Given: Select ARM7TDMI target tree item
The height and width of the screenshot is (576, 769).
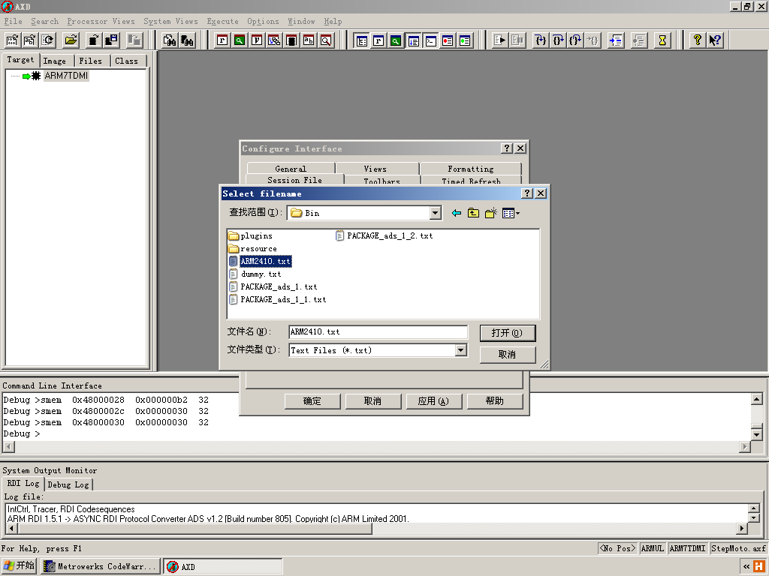Looking at the screenshot, I should coord(66,76).
